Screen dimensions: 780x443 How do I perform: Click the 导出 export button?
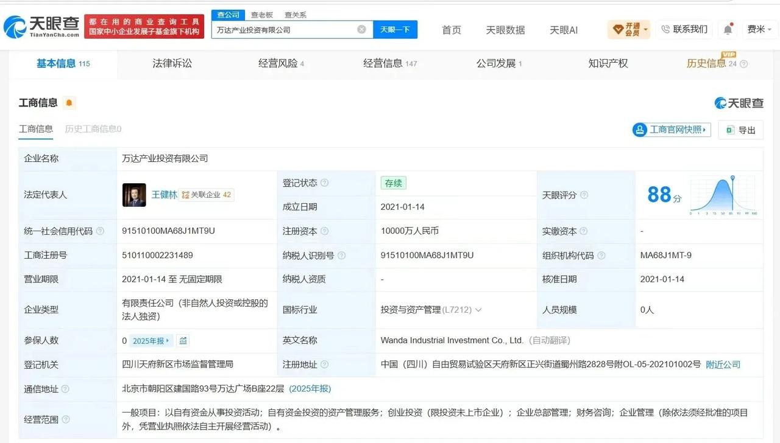click(x=740, y=130)
